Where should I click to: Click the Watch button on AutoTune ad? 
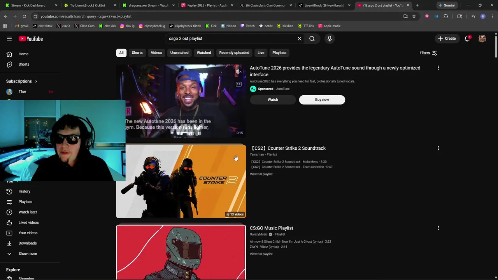pyautogui.click(x=273, y=100)
